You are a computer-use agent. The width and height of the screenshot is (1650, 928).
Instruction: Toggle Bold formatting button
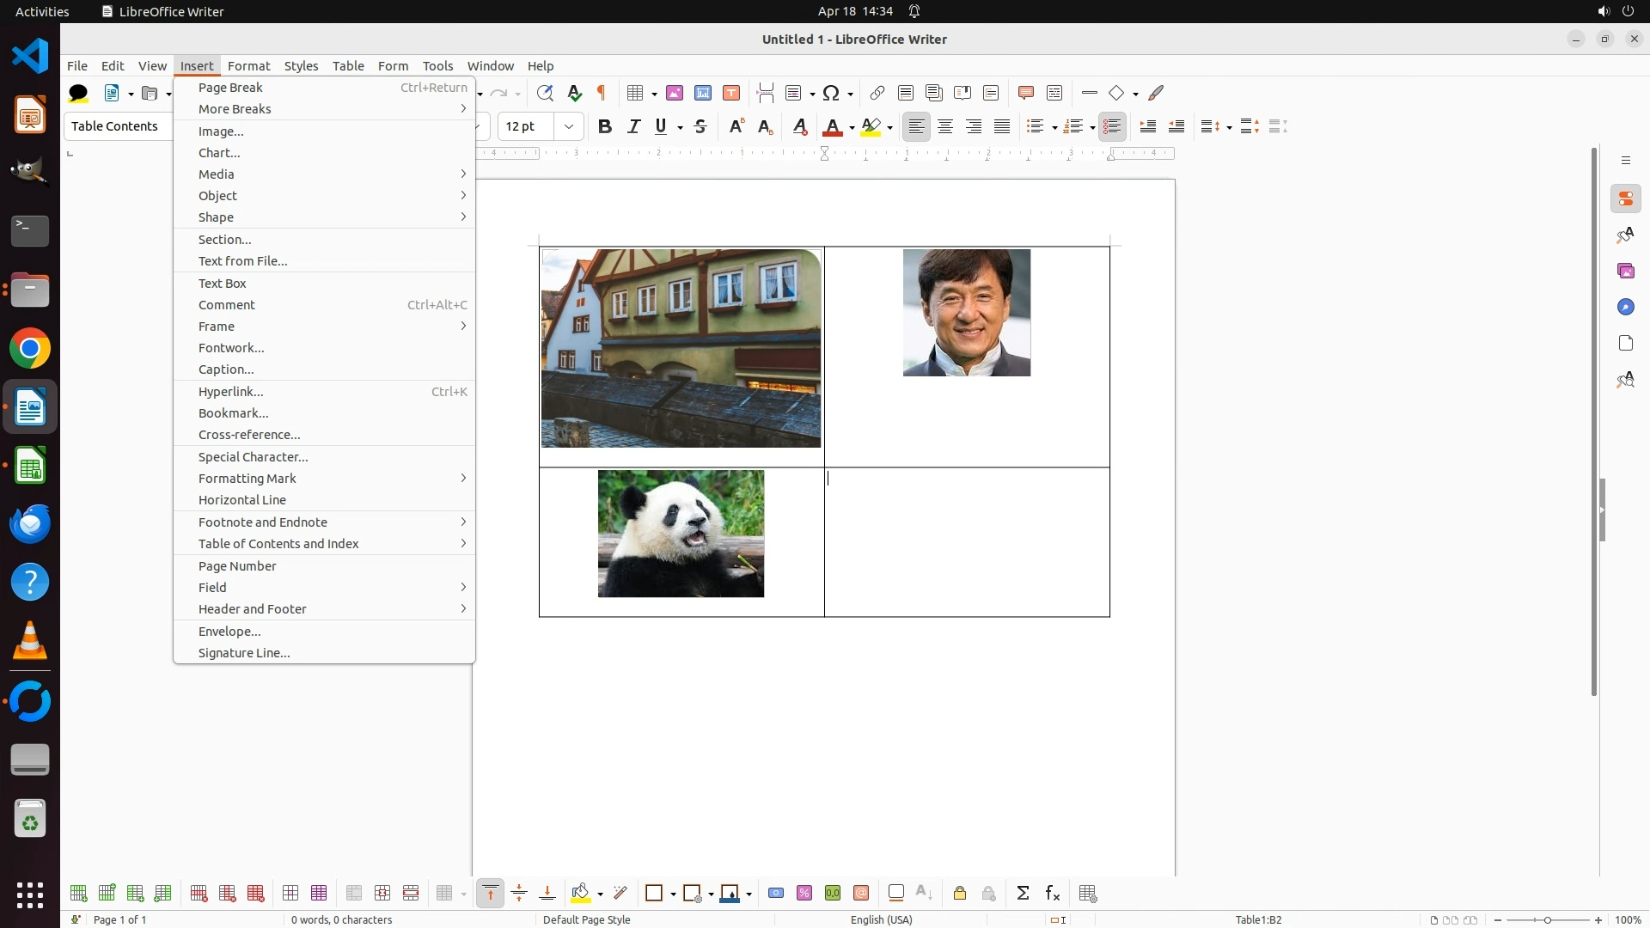pyautogui.click(x=604, y=126)
